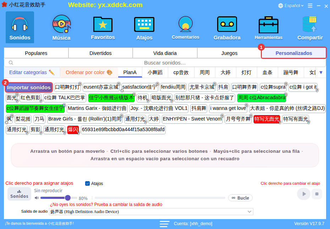Toggle the Bucle loop button

[x=240, y=198]
